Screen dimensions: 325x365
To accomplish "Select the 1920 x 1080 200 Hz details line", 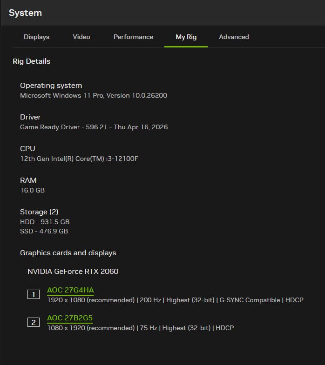I will 176,300.
